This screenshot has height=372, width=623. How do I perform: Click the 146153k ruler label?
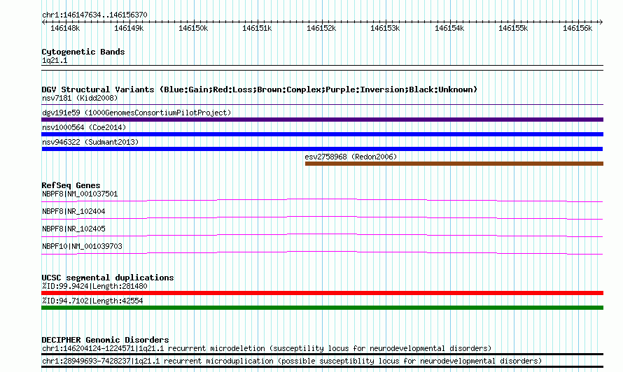tap(385, 28)
